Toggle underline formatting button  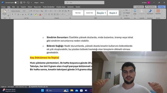[x=18, y=14]
